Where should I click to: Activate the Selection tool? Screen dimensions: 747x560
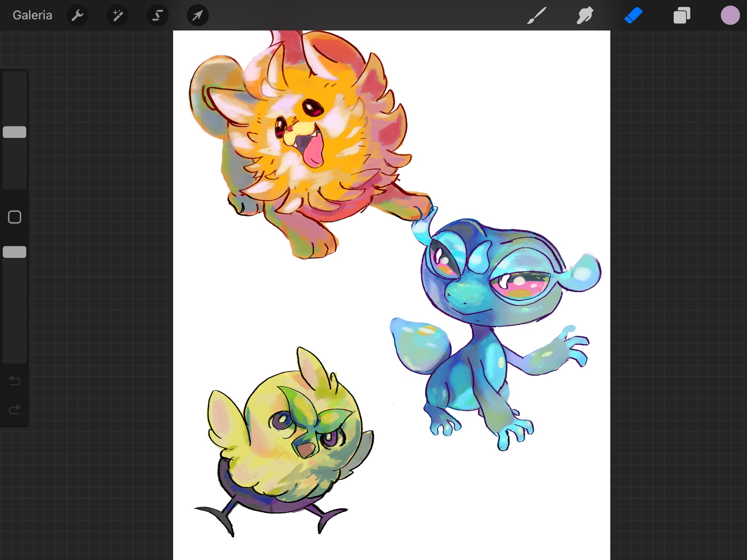158,15
